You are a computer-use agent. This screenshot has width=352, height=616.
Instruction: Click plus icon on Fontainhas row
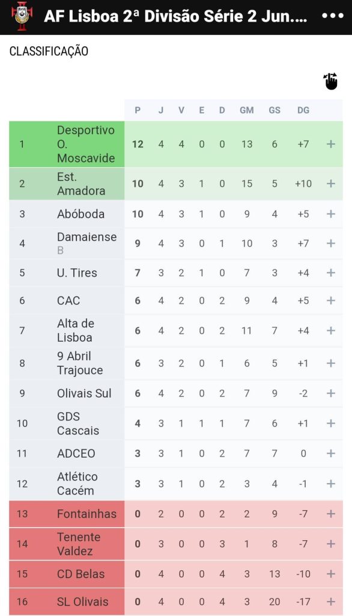click(331, 514)
